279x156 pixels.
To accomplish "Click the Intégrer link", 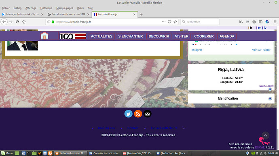I will [197, 50].
